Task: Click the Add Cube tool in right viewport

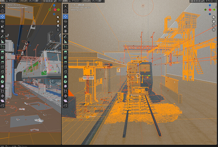Action: [65, 47]
